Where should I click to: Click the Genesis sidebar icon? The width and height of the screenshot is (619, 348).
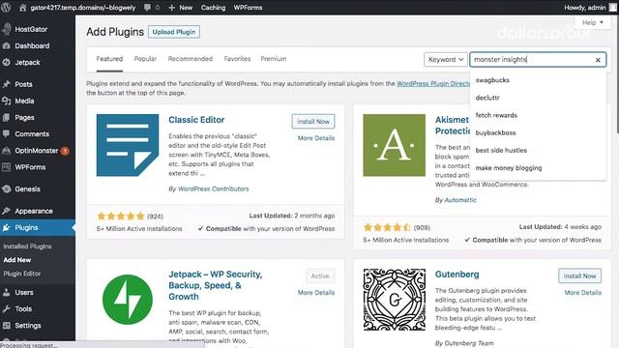(7, 189)
